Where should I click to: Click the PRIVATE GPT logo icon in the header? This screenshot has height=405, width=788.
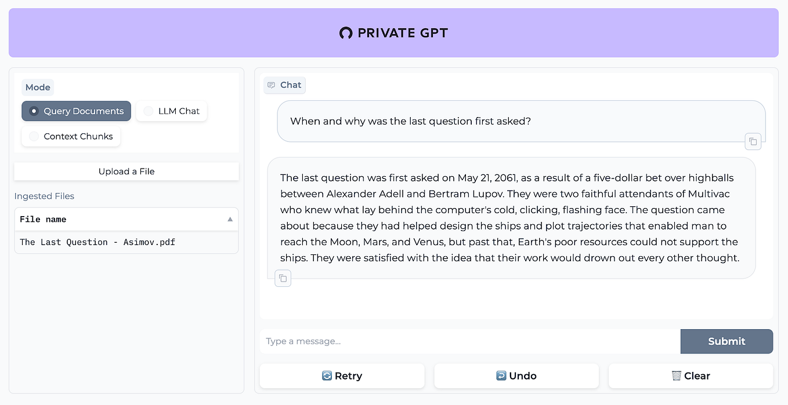(x=345, y=33)
